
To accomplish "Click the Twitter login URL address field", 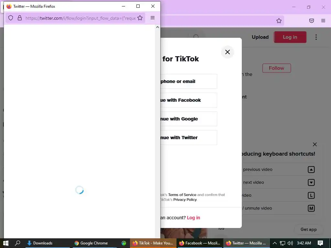I will pyautogui.click(x=80, y=18).
